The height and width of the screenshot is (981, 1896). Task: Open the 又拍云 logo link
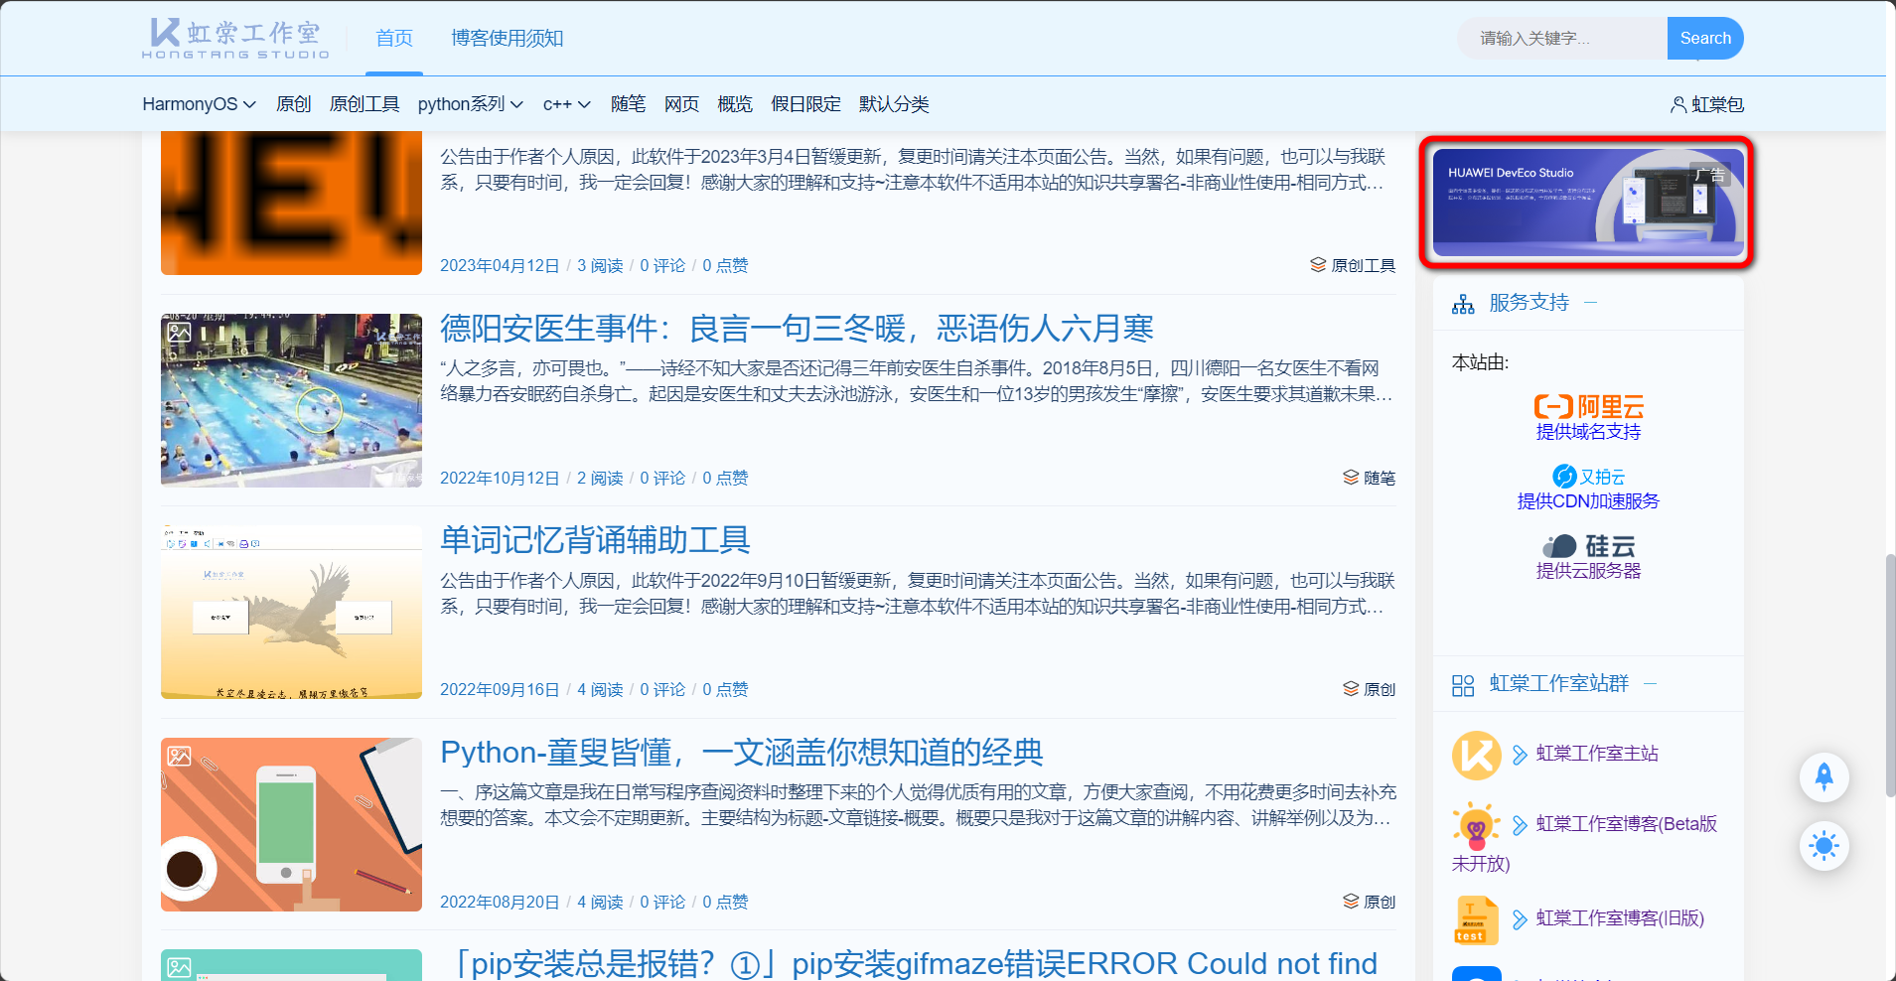click(x=1588, y=477)
